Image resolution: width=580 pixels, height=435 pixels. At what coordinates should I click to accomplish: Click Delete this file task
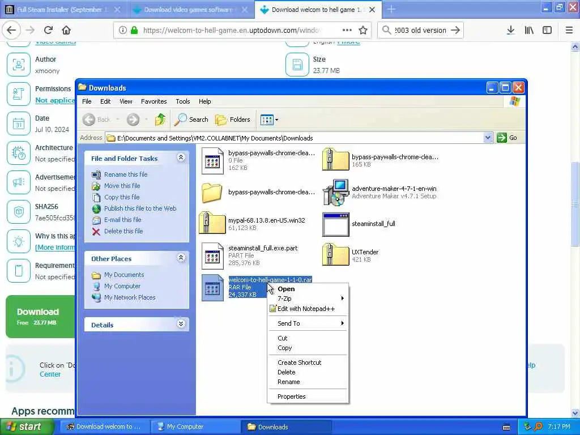[x=123, y=231]
